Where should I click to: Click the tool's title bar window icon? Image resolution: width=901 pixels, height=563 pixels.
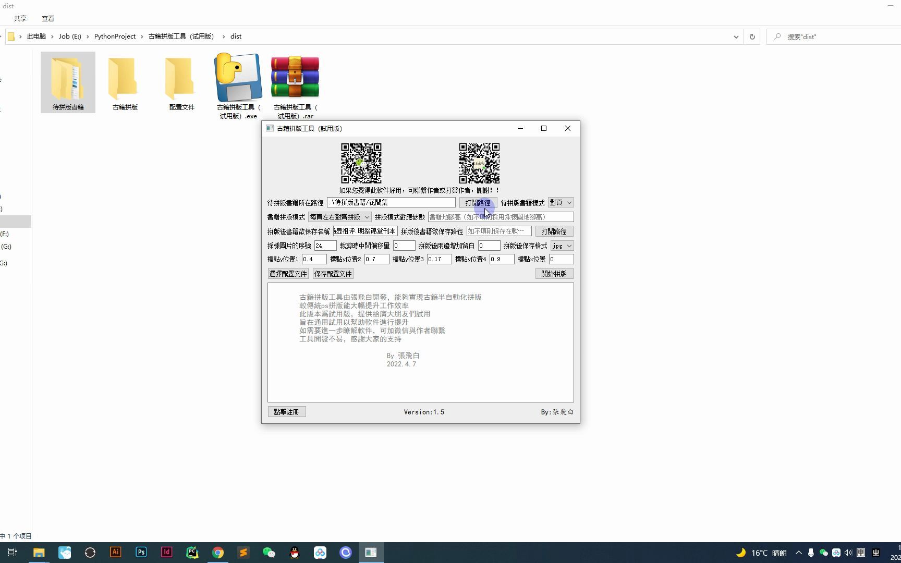click(270, 128)
